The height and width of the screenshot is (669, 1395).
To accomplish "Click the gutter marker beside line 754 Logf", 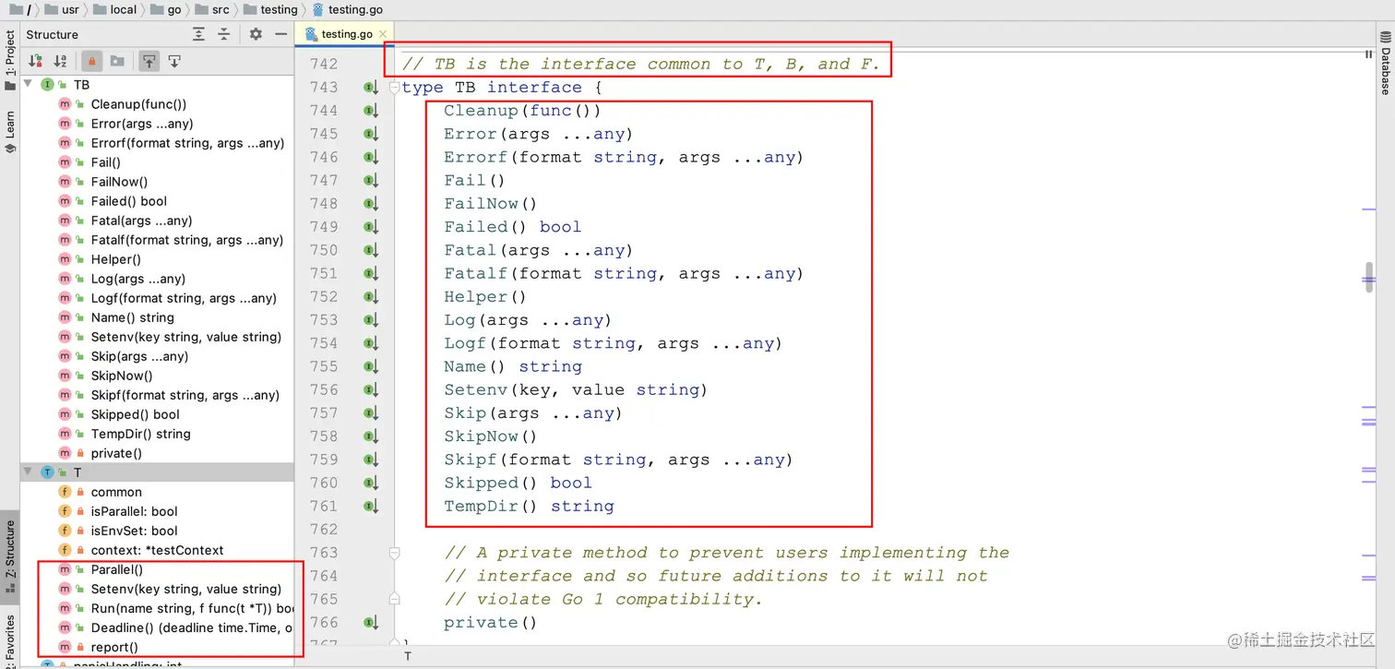I will click(x=371, y=343).
